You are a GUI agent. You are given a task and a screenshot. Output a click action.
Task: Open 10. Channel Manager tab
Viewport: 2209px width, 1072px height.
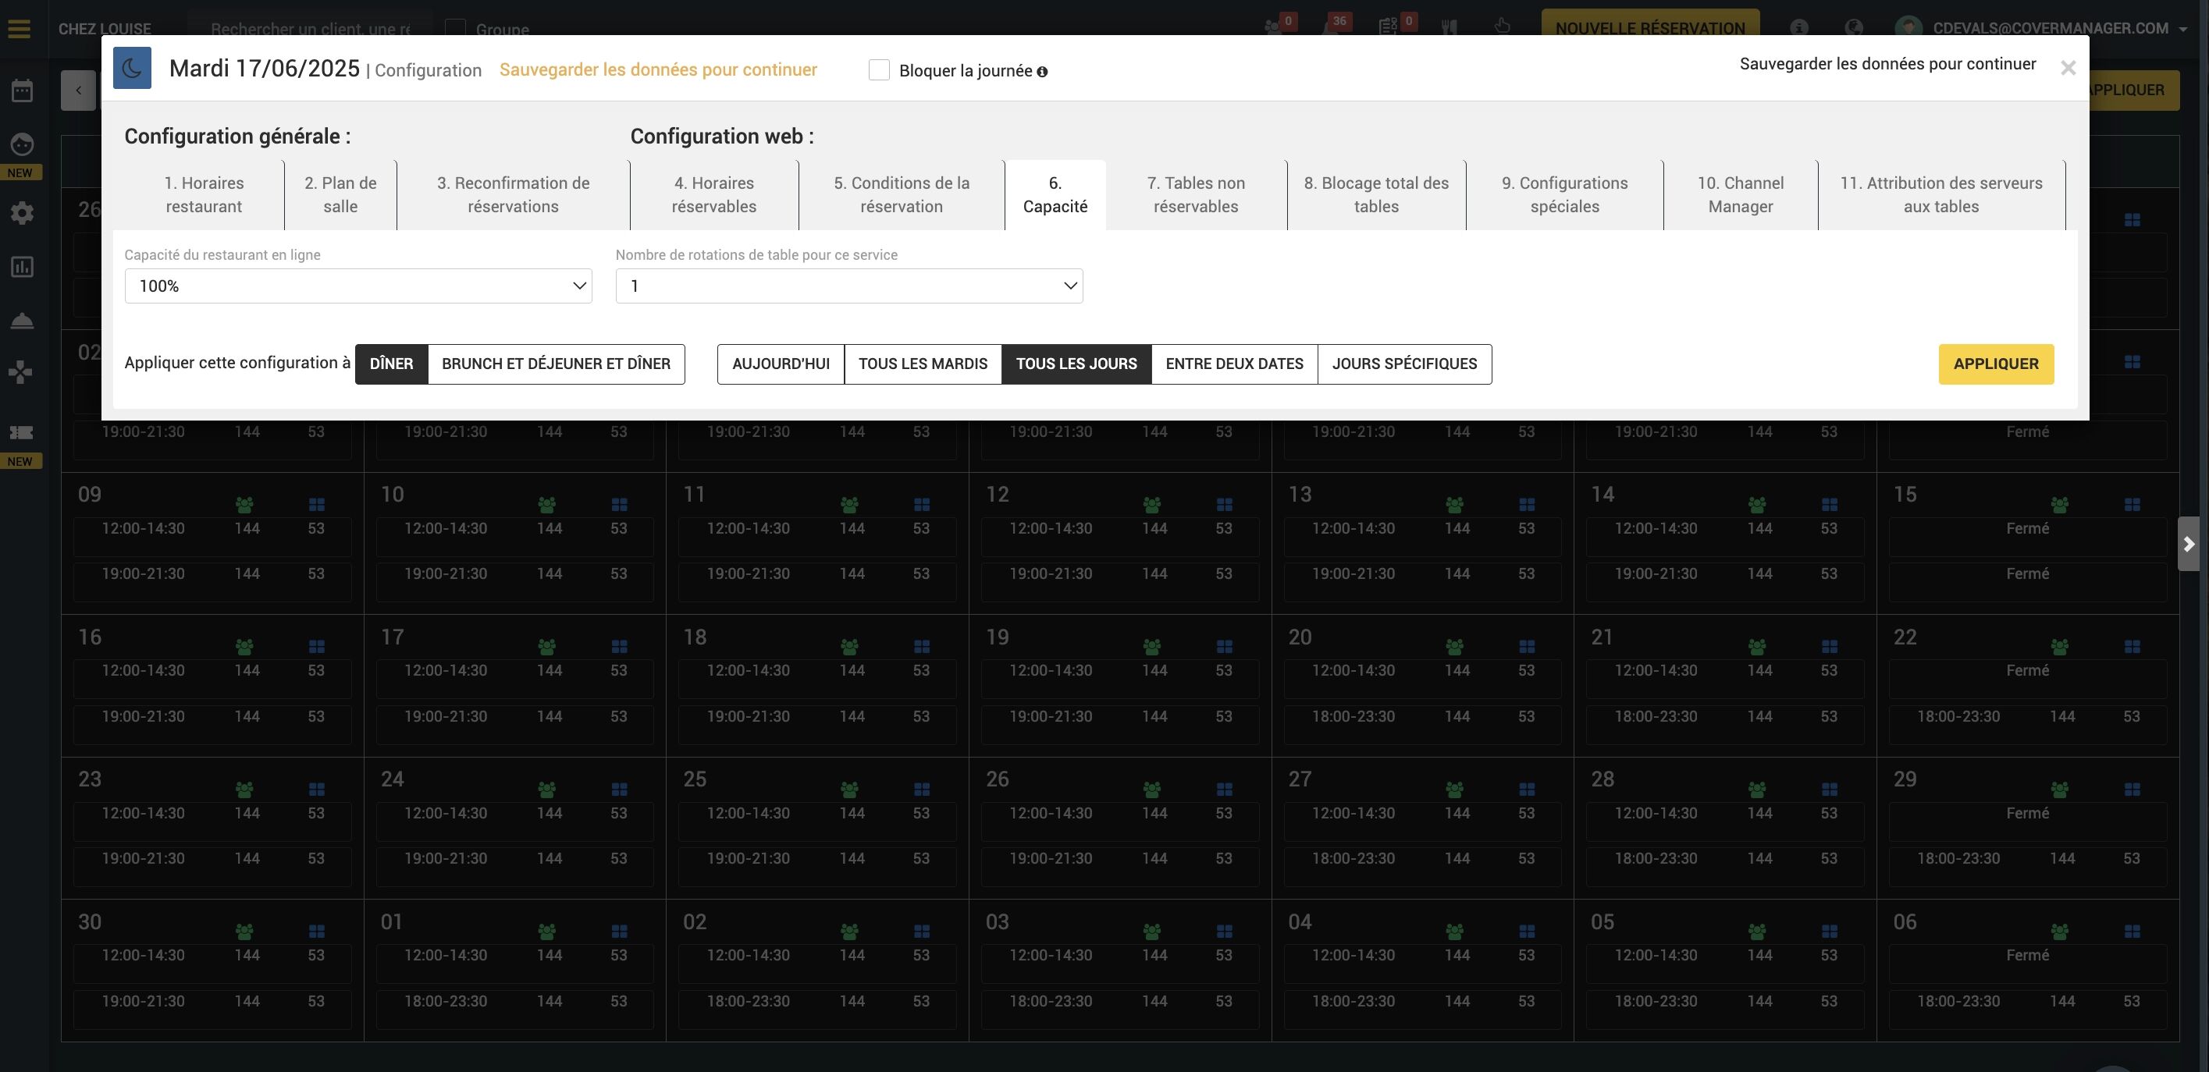[x=1740, y=194]
